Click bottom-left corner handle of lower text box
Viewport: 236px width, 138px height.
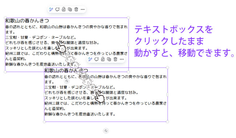point(44,122)
